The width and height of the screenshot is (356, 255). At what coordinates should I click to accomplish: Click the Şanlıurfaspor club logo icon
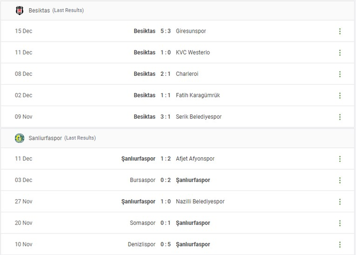pos(20,138)
